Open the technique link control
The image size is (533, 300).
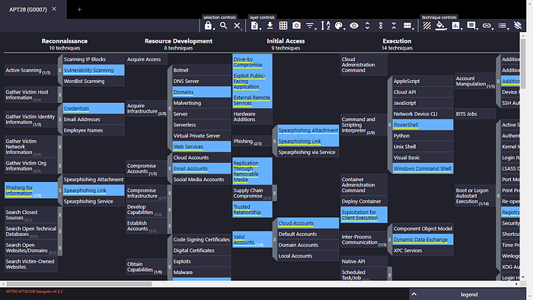[487, 25]
